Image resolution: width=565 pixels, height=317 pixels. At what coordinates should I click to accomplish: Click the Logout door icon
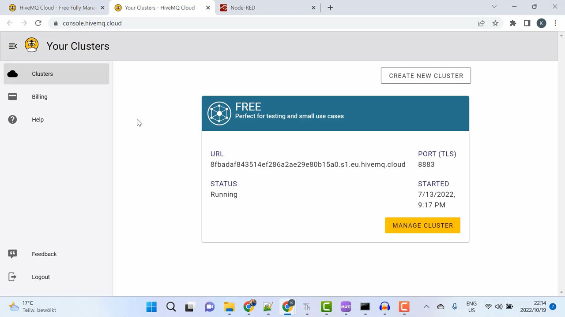pos(13,277)
